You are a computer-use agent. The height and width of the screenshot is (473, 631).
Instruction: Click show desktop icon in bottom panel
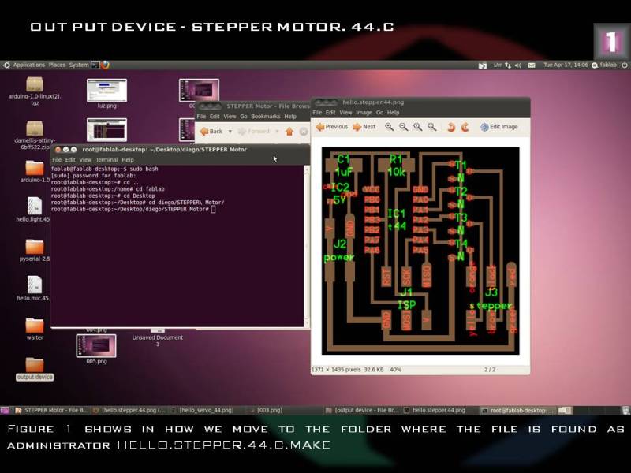[5, 410]
